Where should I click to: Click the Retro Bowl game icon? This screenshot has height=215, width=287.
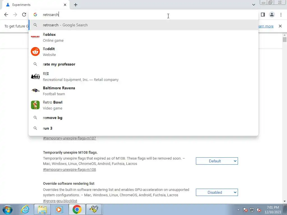pyautogui.click(x=35, y=105)
